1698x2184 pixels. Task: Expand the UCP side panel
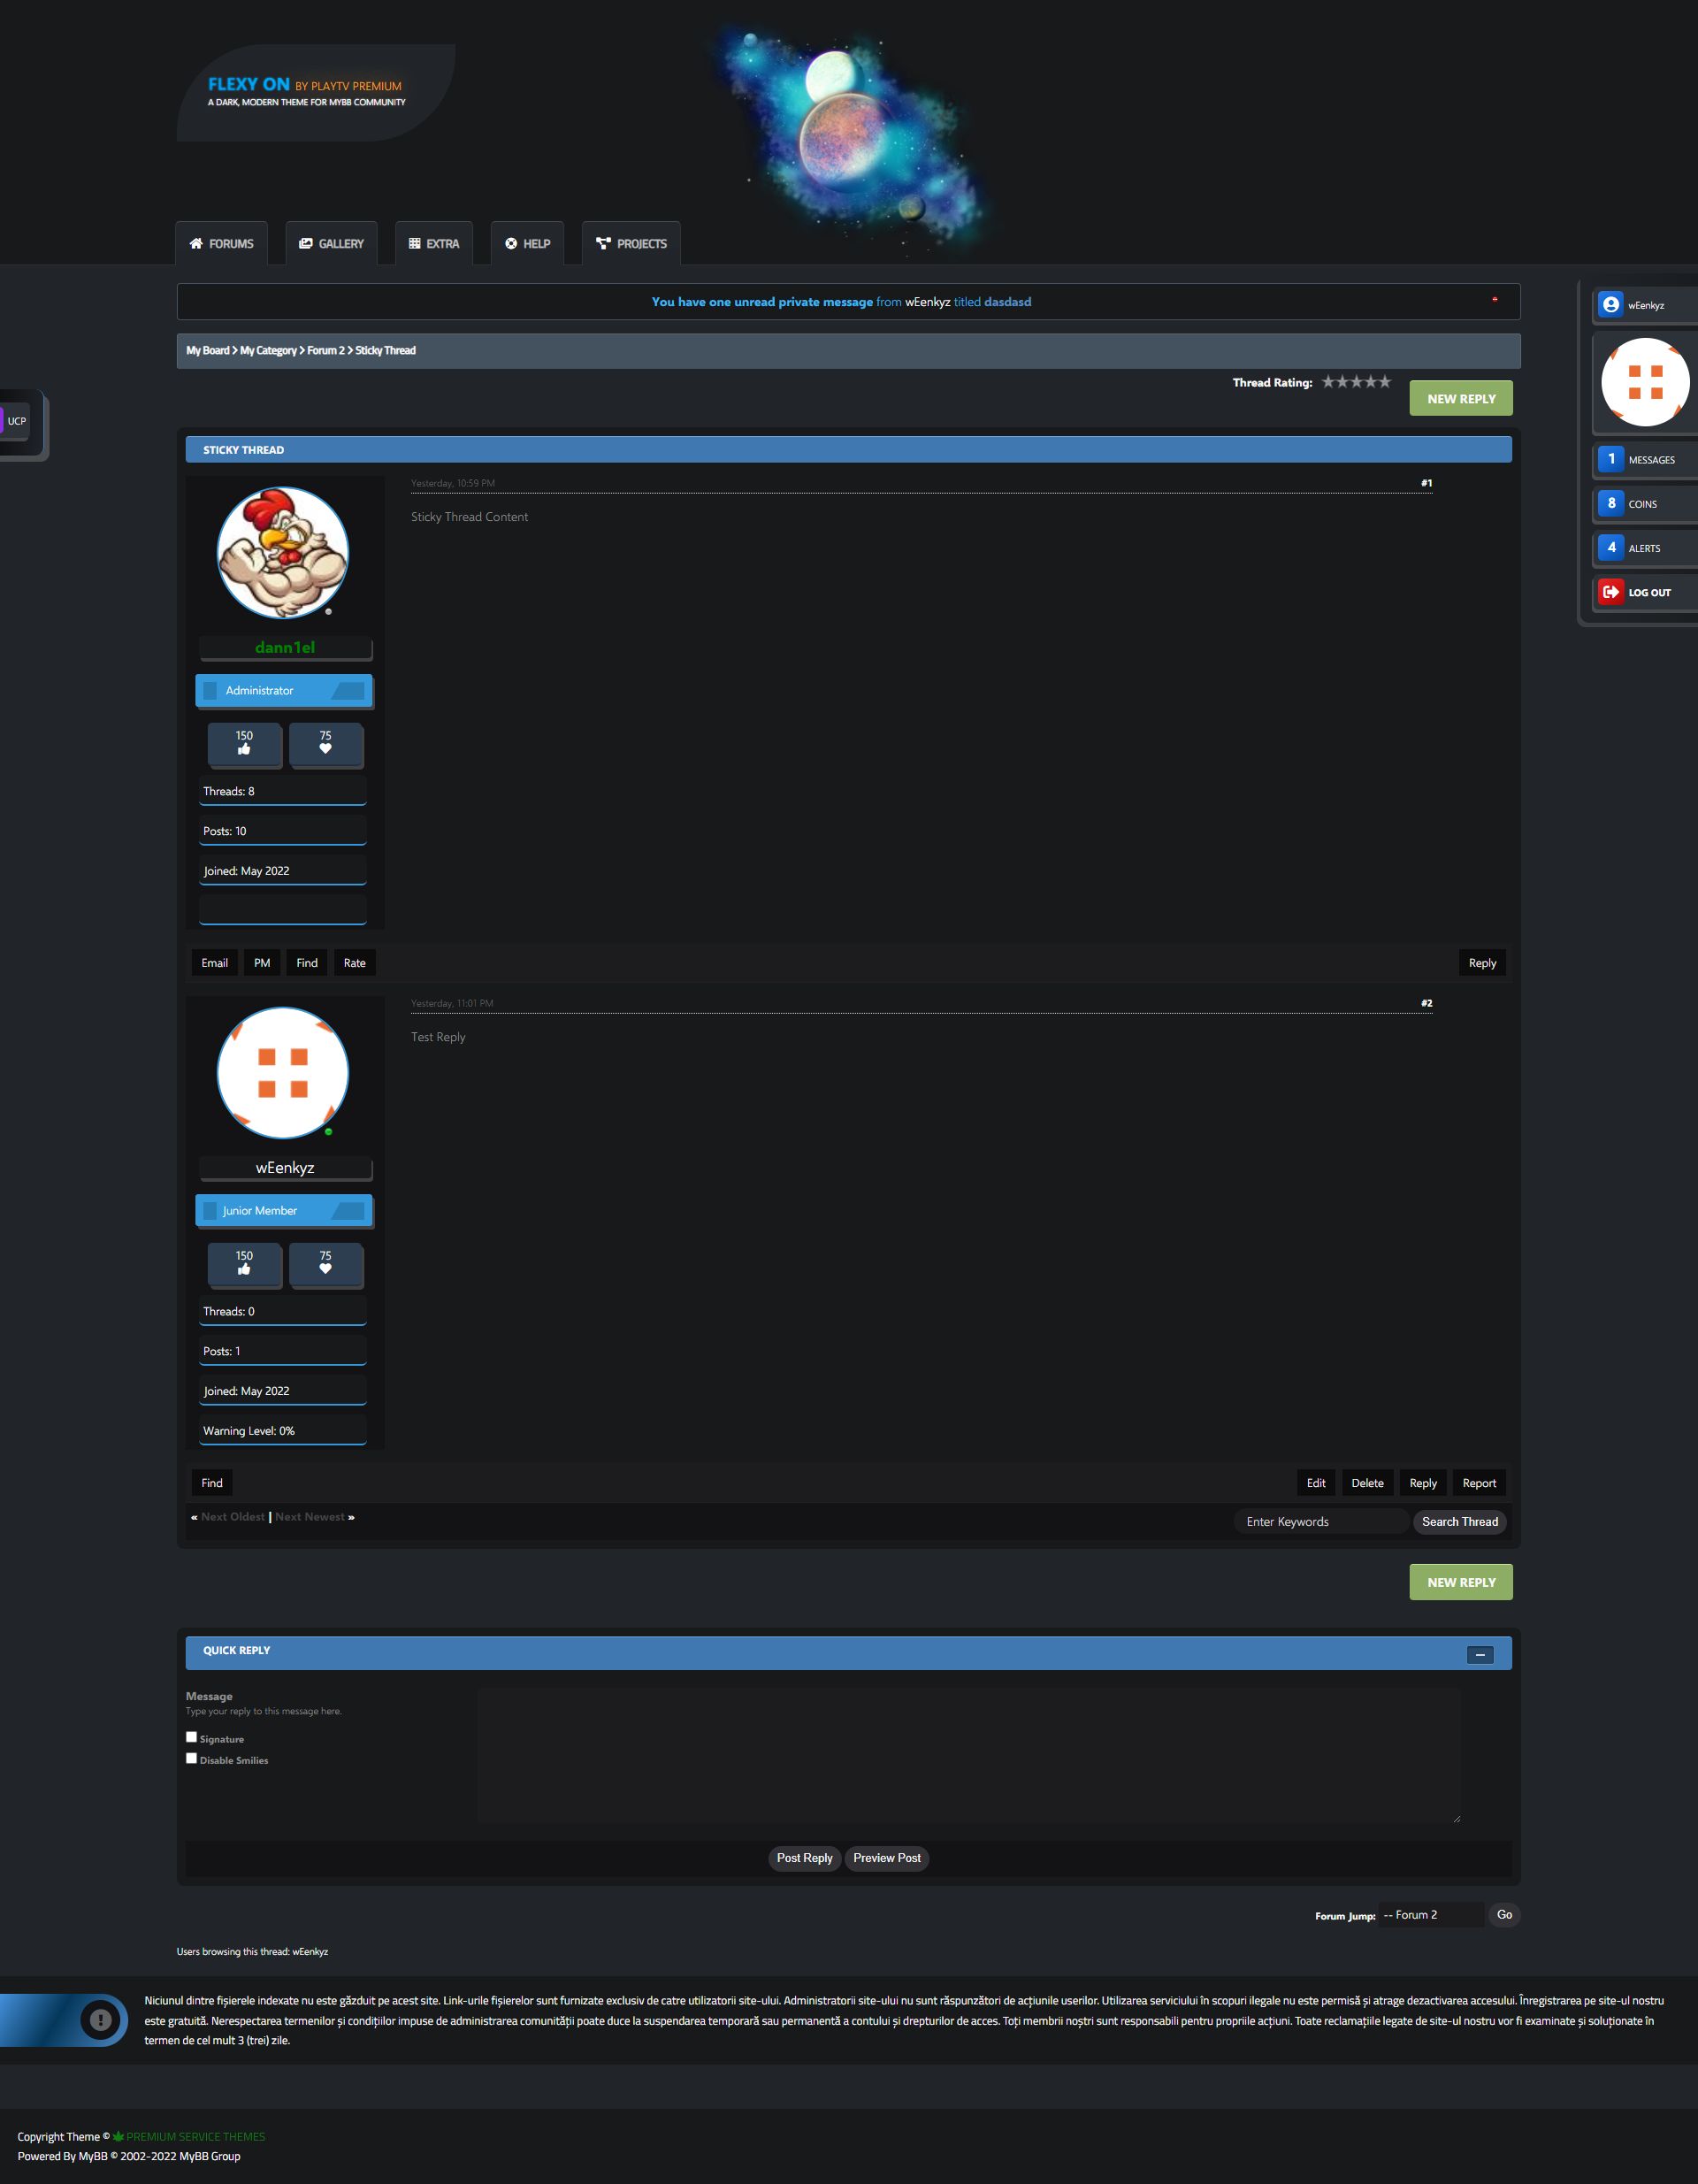point(16,421)
